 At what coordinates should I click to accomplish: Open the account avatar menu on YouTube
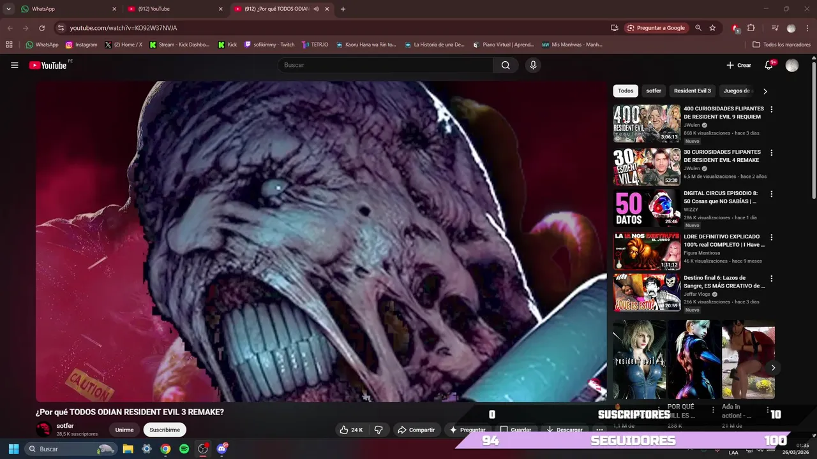(792, 65)
